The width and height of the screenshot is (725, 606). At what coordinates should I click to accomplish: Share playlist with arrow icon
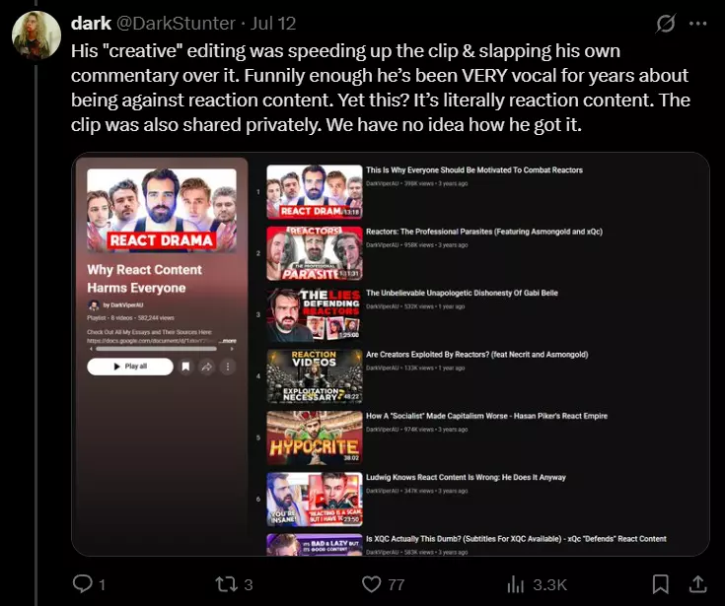(x=207, y=367)
